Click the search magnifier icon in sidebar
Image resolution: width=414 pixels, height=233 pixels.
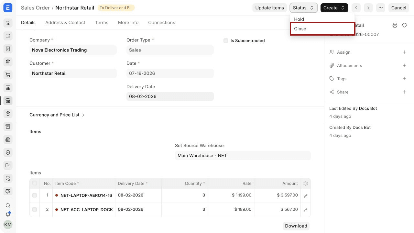8,205
